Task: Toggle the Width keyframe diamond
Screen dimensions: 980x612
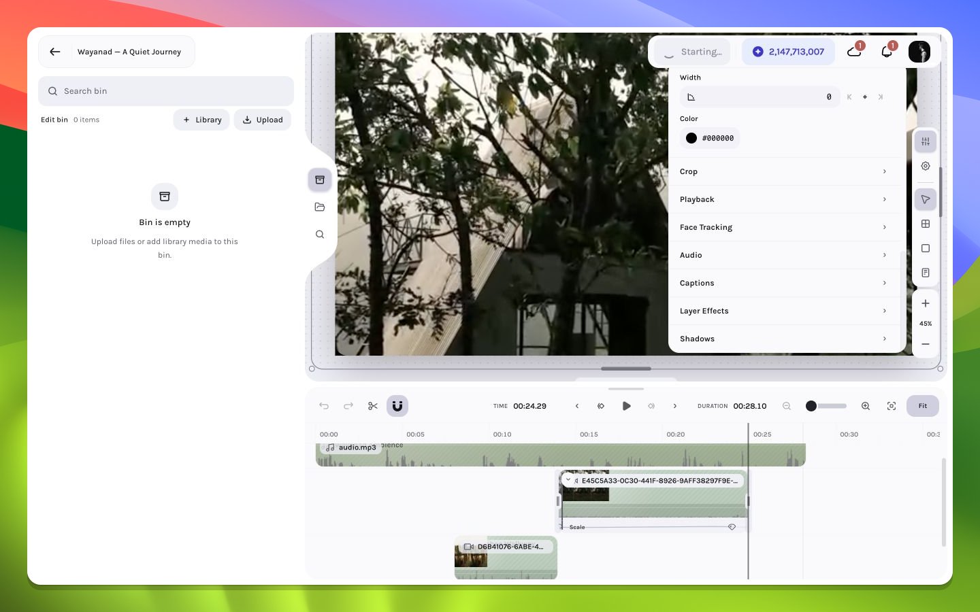Action: pos(865,97)
